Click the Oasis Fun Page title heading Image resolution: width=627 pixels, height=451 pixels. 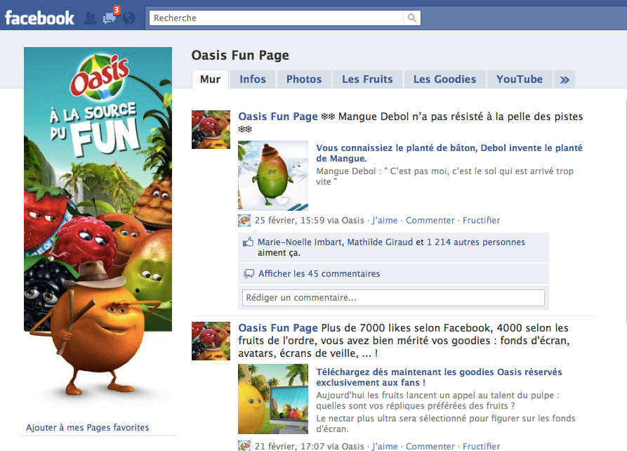[x=240, y=55]
